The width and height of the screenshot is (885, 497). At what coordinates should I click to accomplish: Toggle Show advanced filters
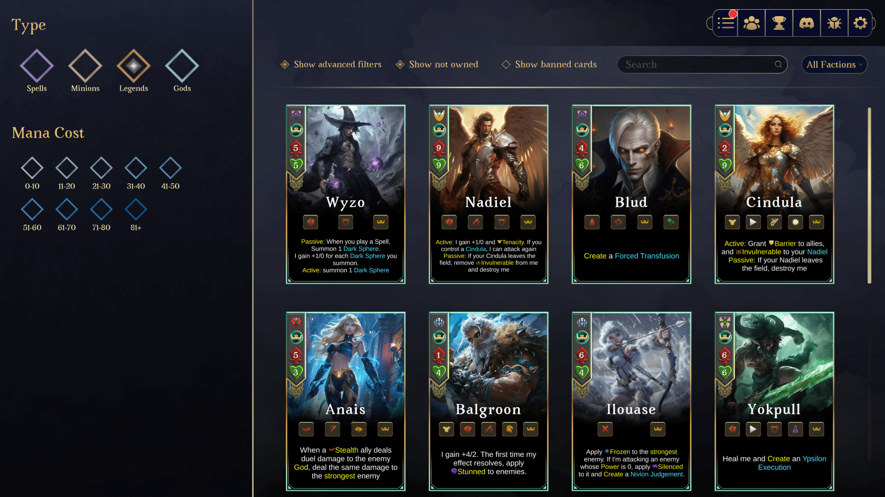(331, 64)
